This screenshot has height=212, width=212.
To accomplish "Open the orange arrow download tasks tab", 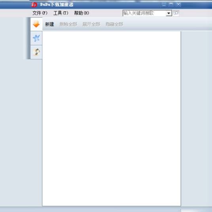I will (36, 24).
